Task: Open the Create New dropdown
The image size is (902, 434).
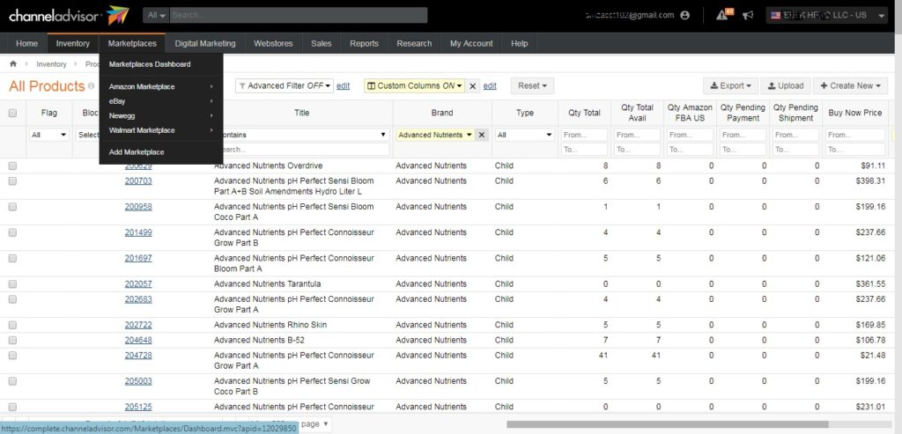Action: 848,86
